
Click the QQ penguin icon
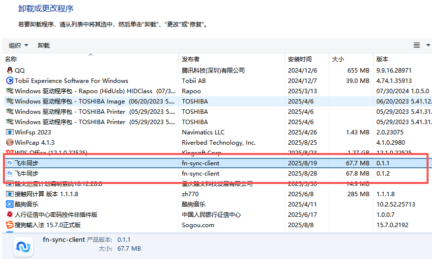10,70
